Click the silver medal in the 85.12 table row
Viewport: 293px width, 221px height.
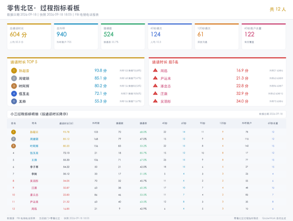tap(13, 139)
